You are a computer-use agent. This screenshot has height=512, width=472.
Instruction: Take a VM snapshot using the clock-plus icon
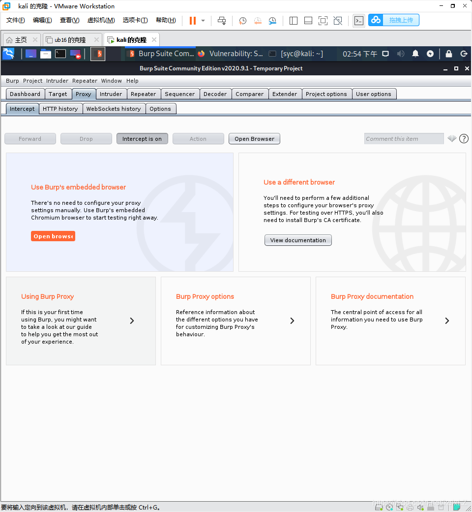(242, 21)
